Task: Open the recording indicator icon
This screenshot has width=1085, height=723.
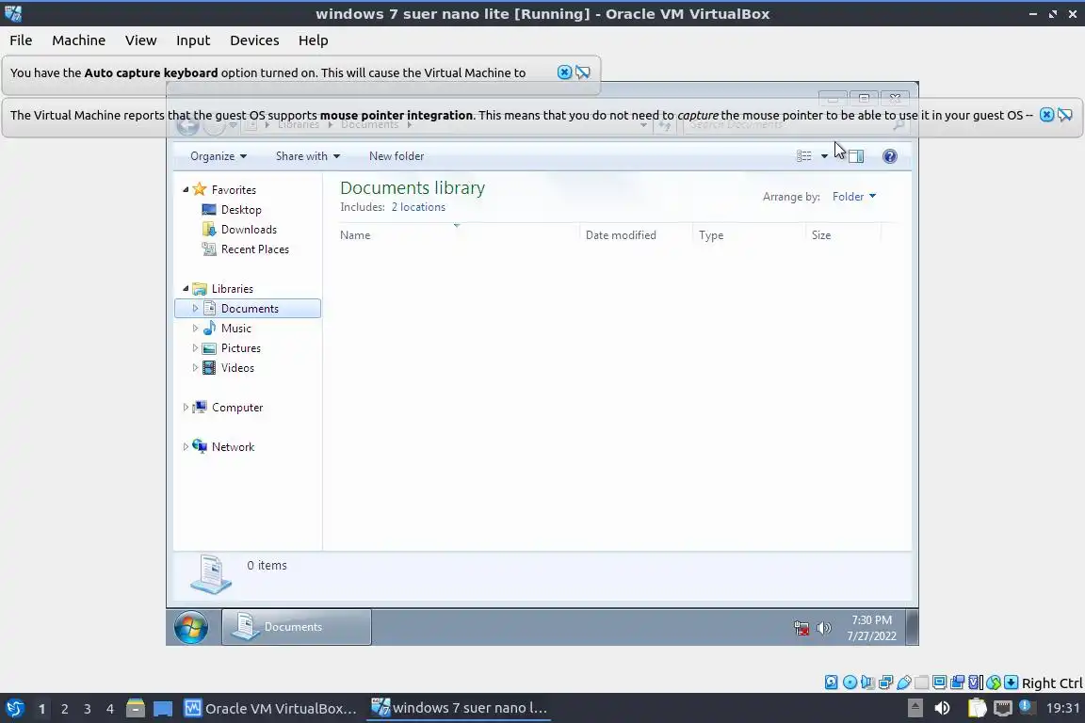Action: pos(958,683)
